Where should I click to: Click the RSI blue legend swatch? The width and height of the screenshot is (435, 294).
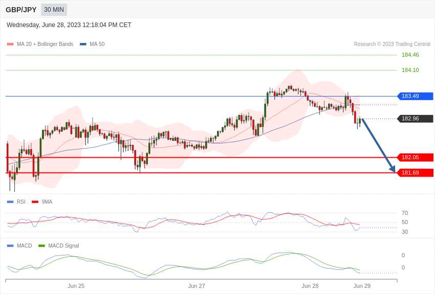[x=10, y=202]
